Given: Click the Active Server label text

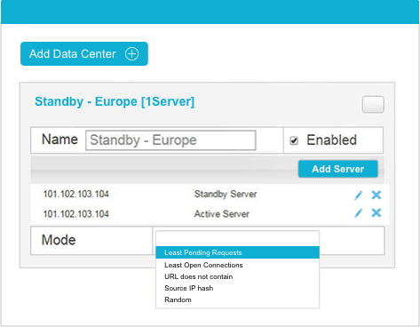Looking at the screenshot, I should click(x=222, y=214).
